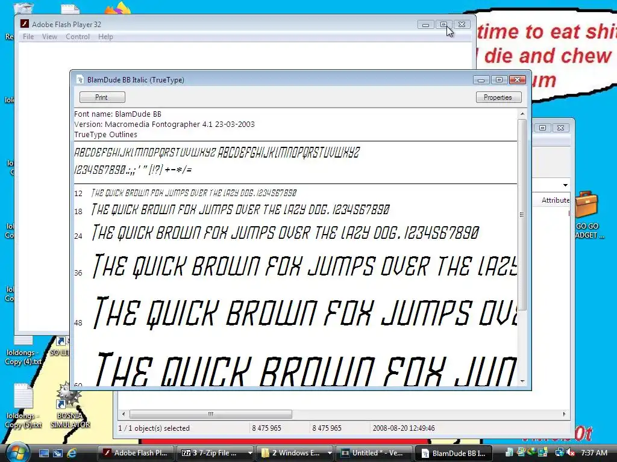Switch to Windows Explorer taskbar group
The width and height of the screenshot is (617, 462).
291,453
